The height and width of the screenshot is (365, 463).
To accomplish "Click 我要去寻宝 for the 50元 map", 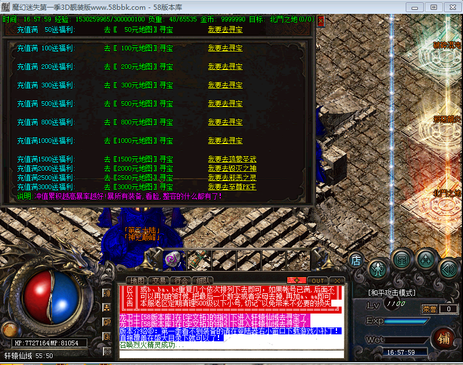I will click(225, 30).
